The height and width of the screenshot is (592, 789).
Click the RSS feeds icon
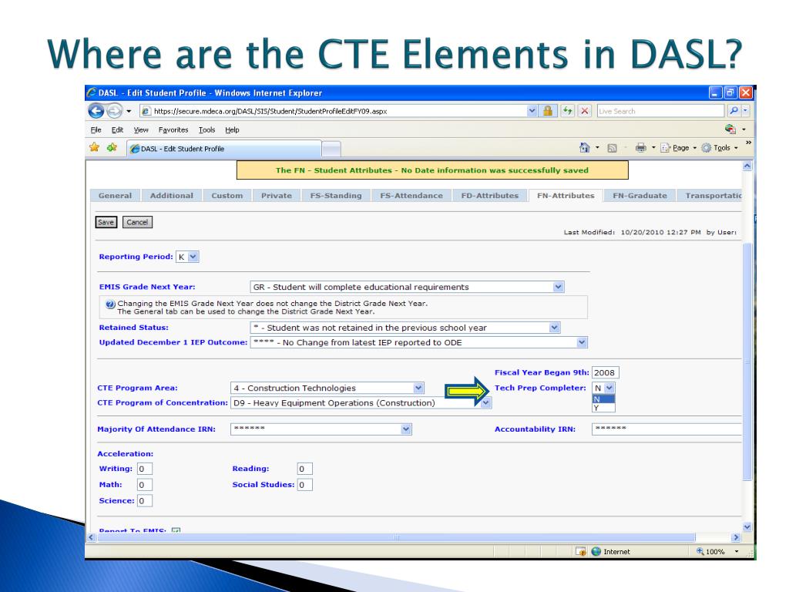coord(612,148)
